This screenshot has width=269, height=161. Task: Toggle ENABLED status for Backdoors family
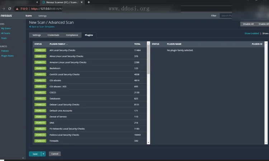coord(40,68)
